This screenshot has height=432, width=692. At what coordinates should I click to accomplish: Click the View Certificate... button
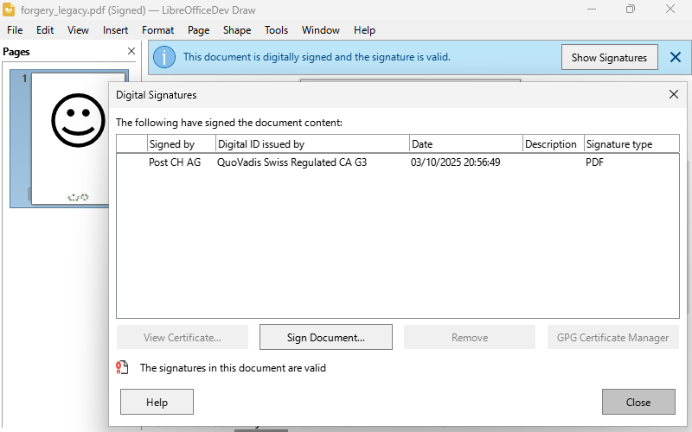183,337
